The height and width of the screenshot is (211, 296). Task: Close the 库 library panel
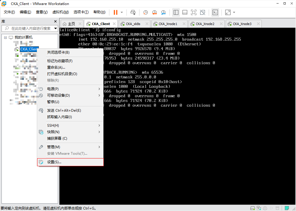coord(55,21)
